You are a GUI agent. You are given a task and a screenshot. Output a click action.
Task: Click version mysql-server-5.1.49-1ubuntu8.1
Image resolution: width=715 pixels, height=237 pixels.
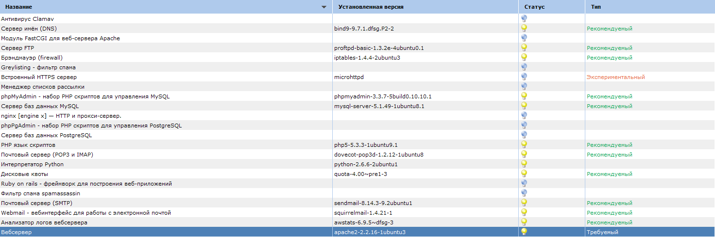[379, 106]
